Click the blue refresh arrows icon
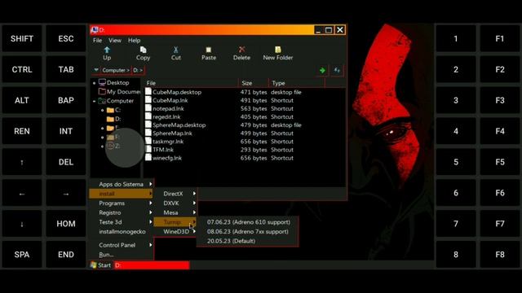522x293 pixels. click(337, 71)
